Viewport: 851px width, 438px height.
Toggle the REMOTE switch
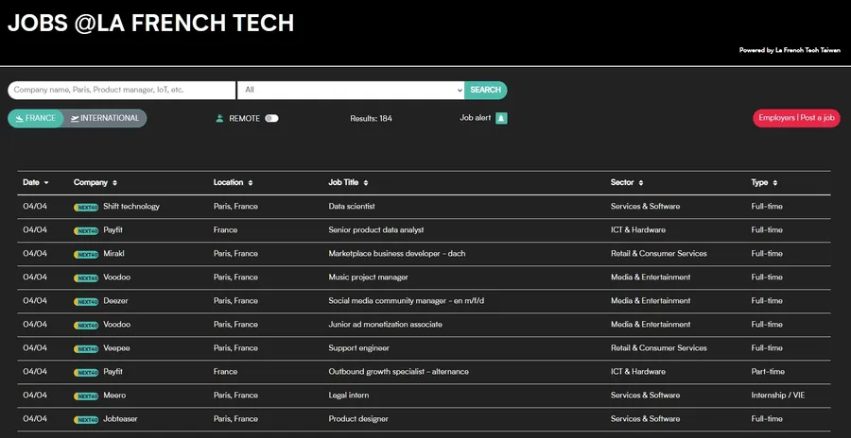point(271,118)
